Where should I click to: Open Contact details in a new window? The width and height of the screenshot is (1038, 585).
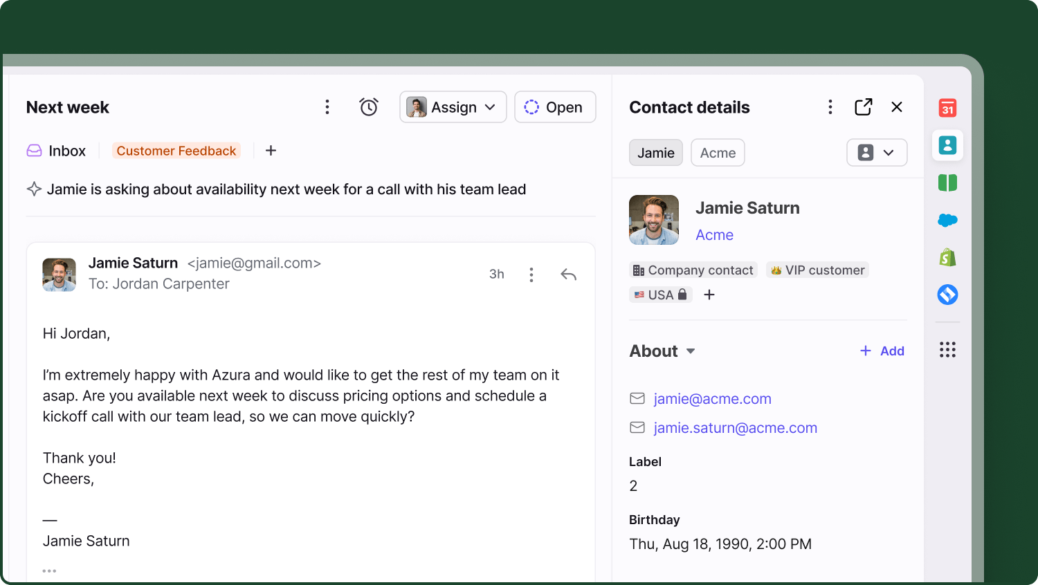click(x=863, y=107)
